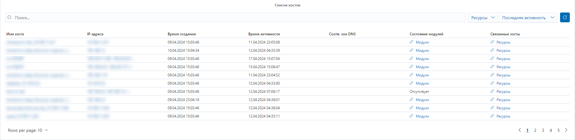Open Модули link for row active 11.04.2024 23:05:08
The width and height of the screenshot is (575, 140).
(x=419, y=42)
